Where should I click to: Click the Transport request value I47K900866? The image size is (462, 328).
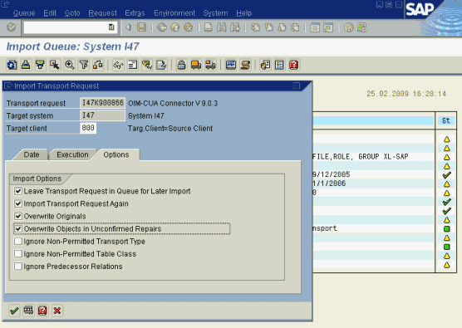pos(102,103)
